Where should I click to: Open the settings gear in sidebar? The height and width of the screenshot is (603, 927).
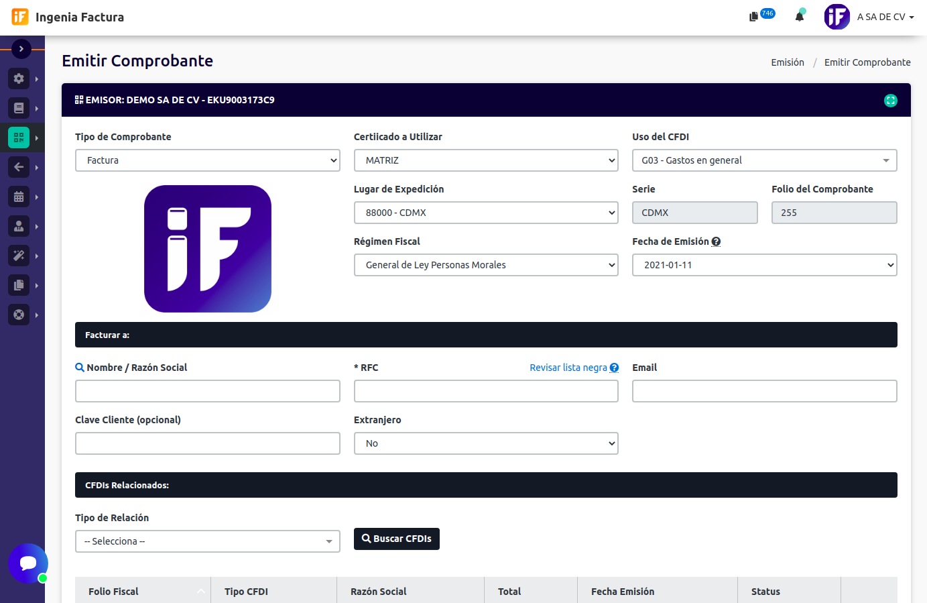19,78
